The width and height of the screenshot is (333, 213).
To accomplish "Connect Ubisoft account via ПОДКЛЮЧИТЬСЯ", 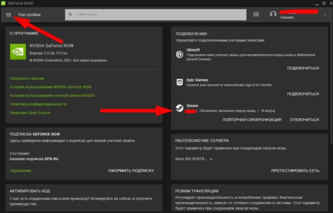I will point(303,68).
